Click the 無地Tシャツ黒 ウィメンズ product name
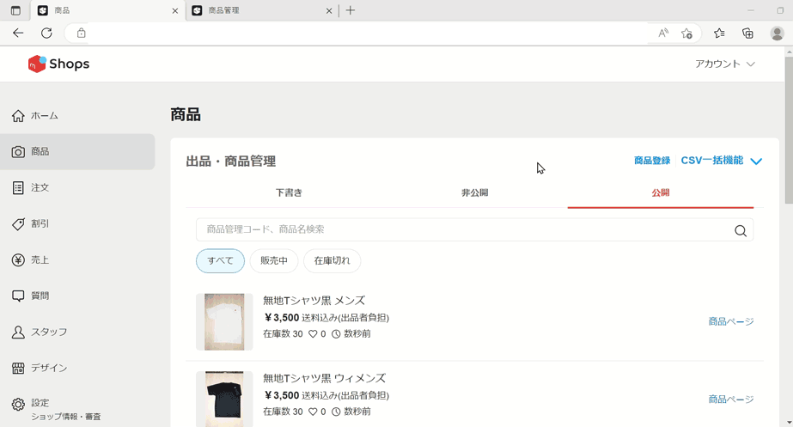The width and height of the screenshot is (793, 427). [x=324, y=378]
